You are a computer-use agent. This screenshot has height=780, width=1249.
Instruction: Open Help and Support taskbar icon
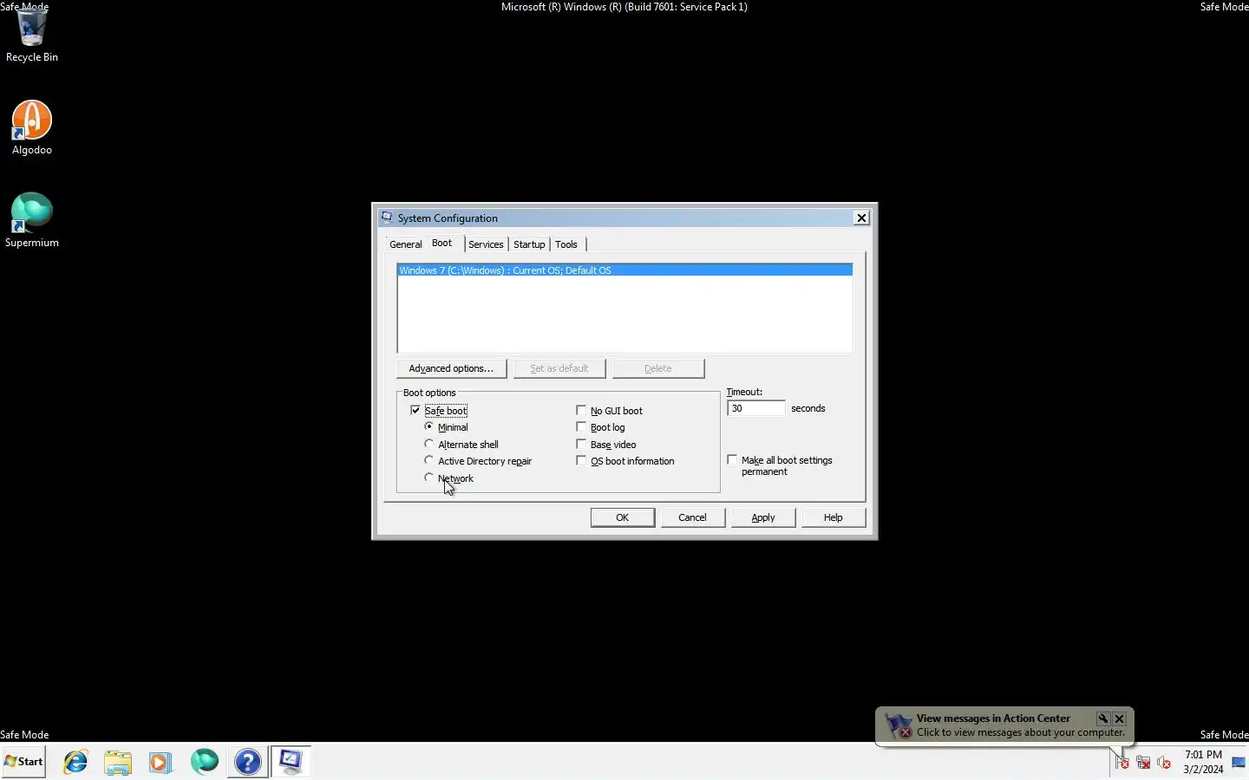tap(247, 762)
